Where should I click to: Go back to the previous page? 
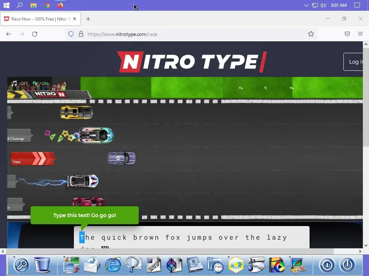point(9,34)
